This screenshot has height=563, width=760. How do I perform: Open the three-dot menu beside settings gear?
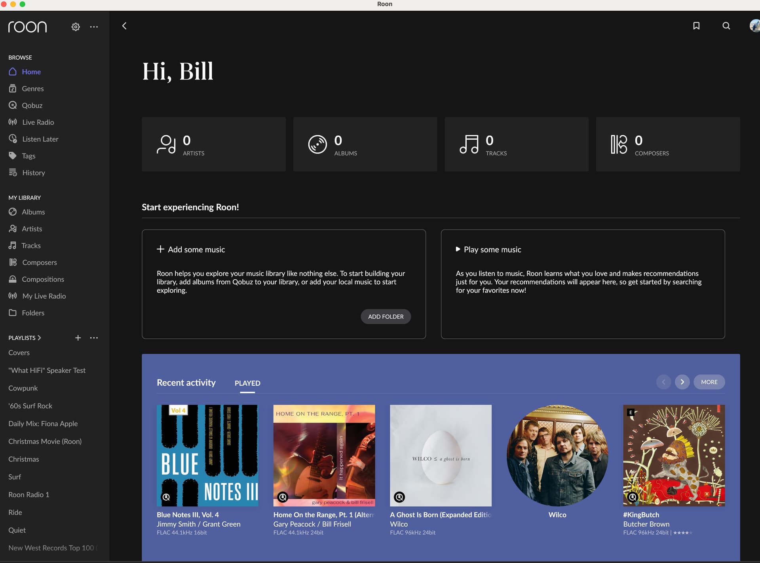(x=94, y=27)
